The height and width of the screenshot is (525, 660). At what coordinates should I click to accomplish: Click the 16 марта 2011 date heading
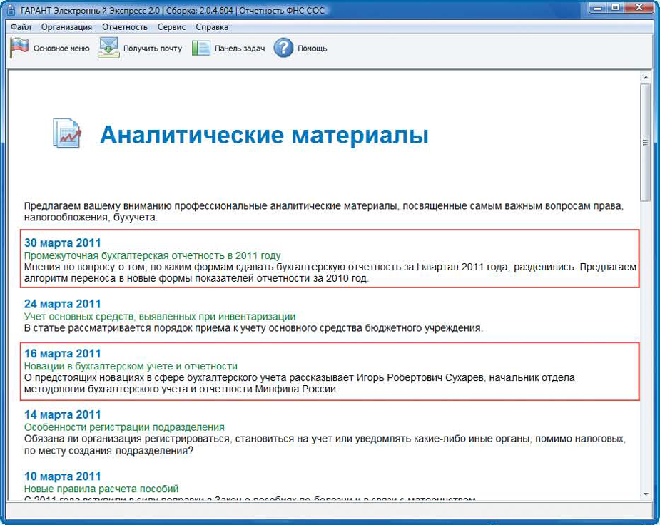pos(63,353)
